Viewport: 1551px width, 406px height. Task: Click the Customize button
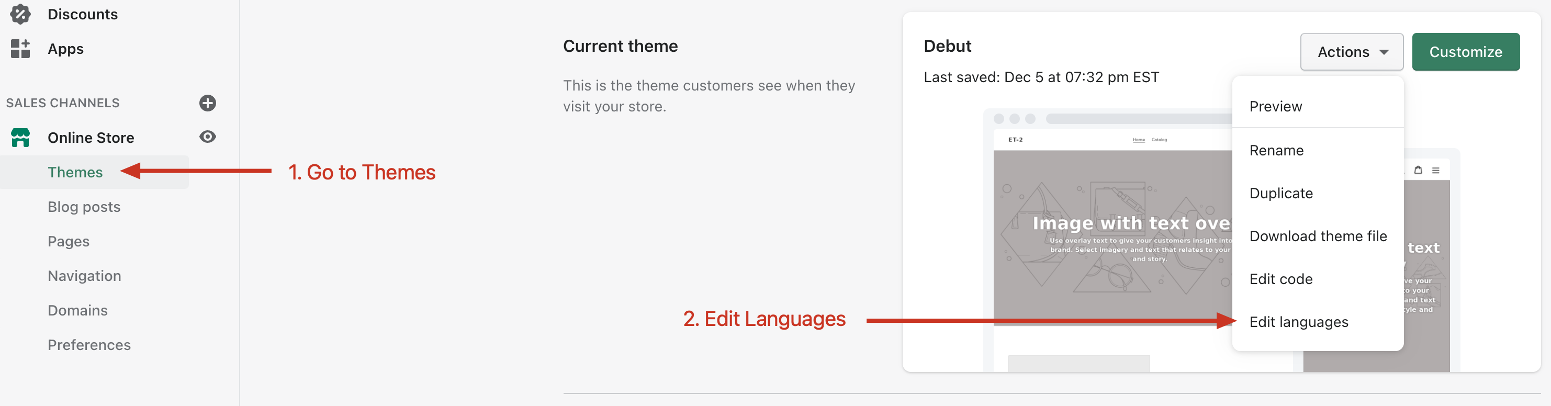click(x=1466, y=52)
